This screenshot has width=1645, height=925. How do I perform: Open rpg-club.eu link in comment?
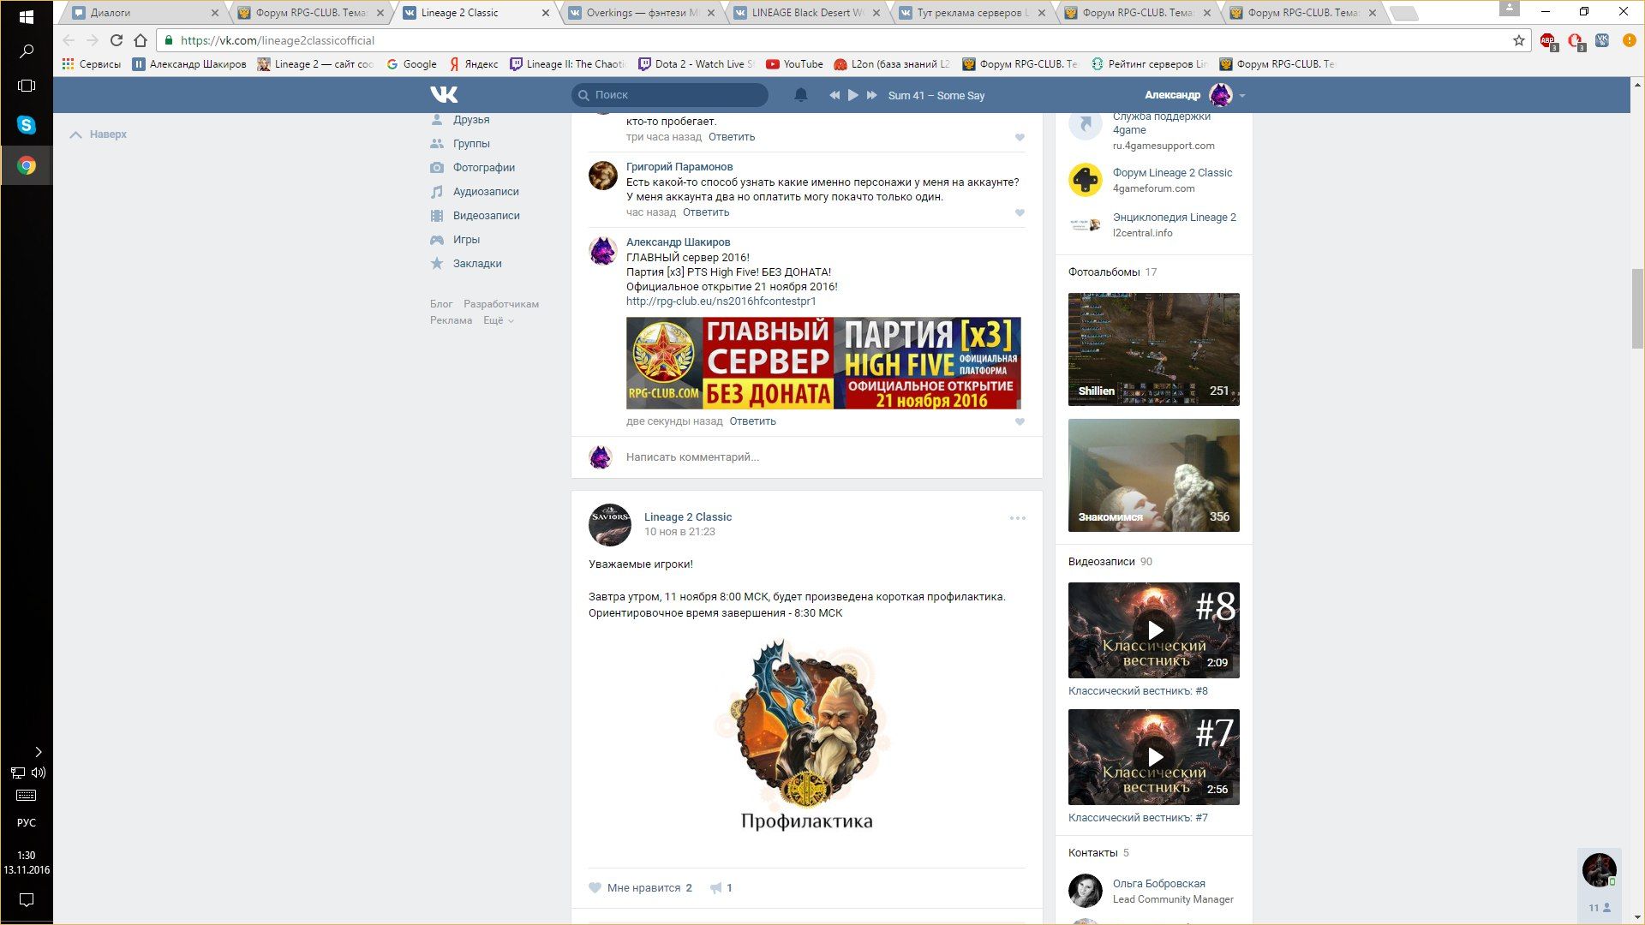pyautogui.click(x=721, y=301)
